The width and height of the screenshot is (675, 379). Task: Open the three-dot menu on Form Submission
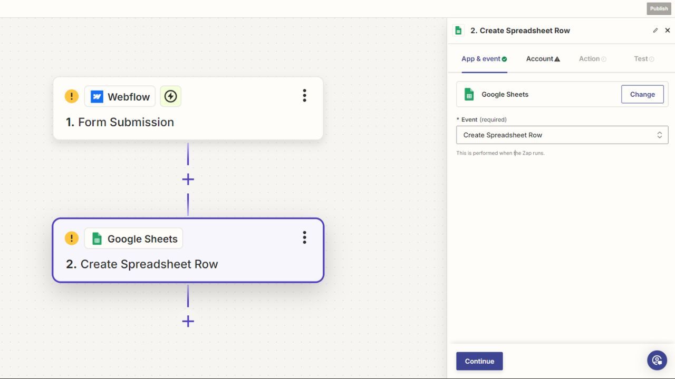pyautogui.click(x=304, y=95)
